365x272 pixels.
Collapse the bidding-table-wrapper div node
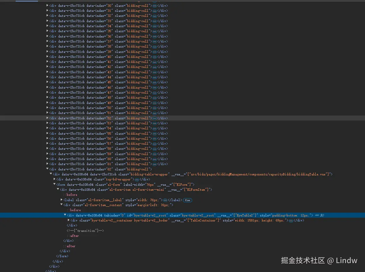51,174
